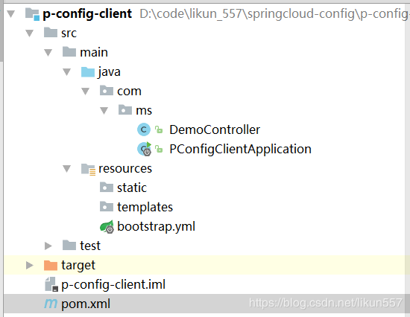Viewport: 410px width, 317px height.
Task: Click the main folder icon
Action: [x=69, y=51]
